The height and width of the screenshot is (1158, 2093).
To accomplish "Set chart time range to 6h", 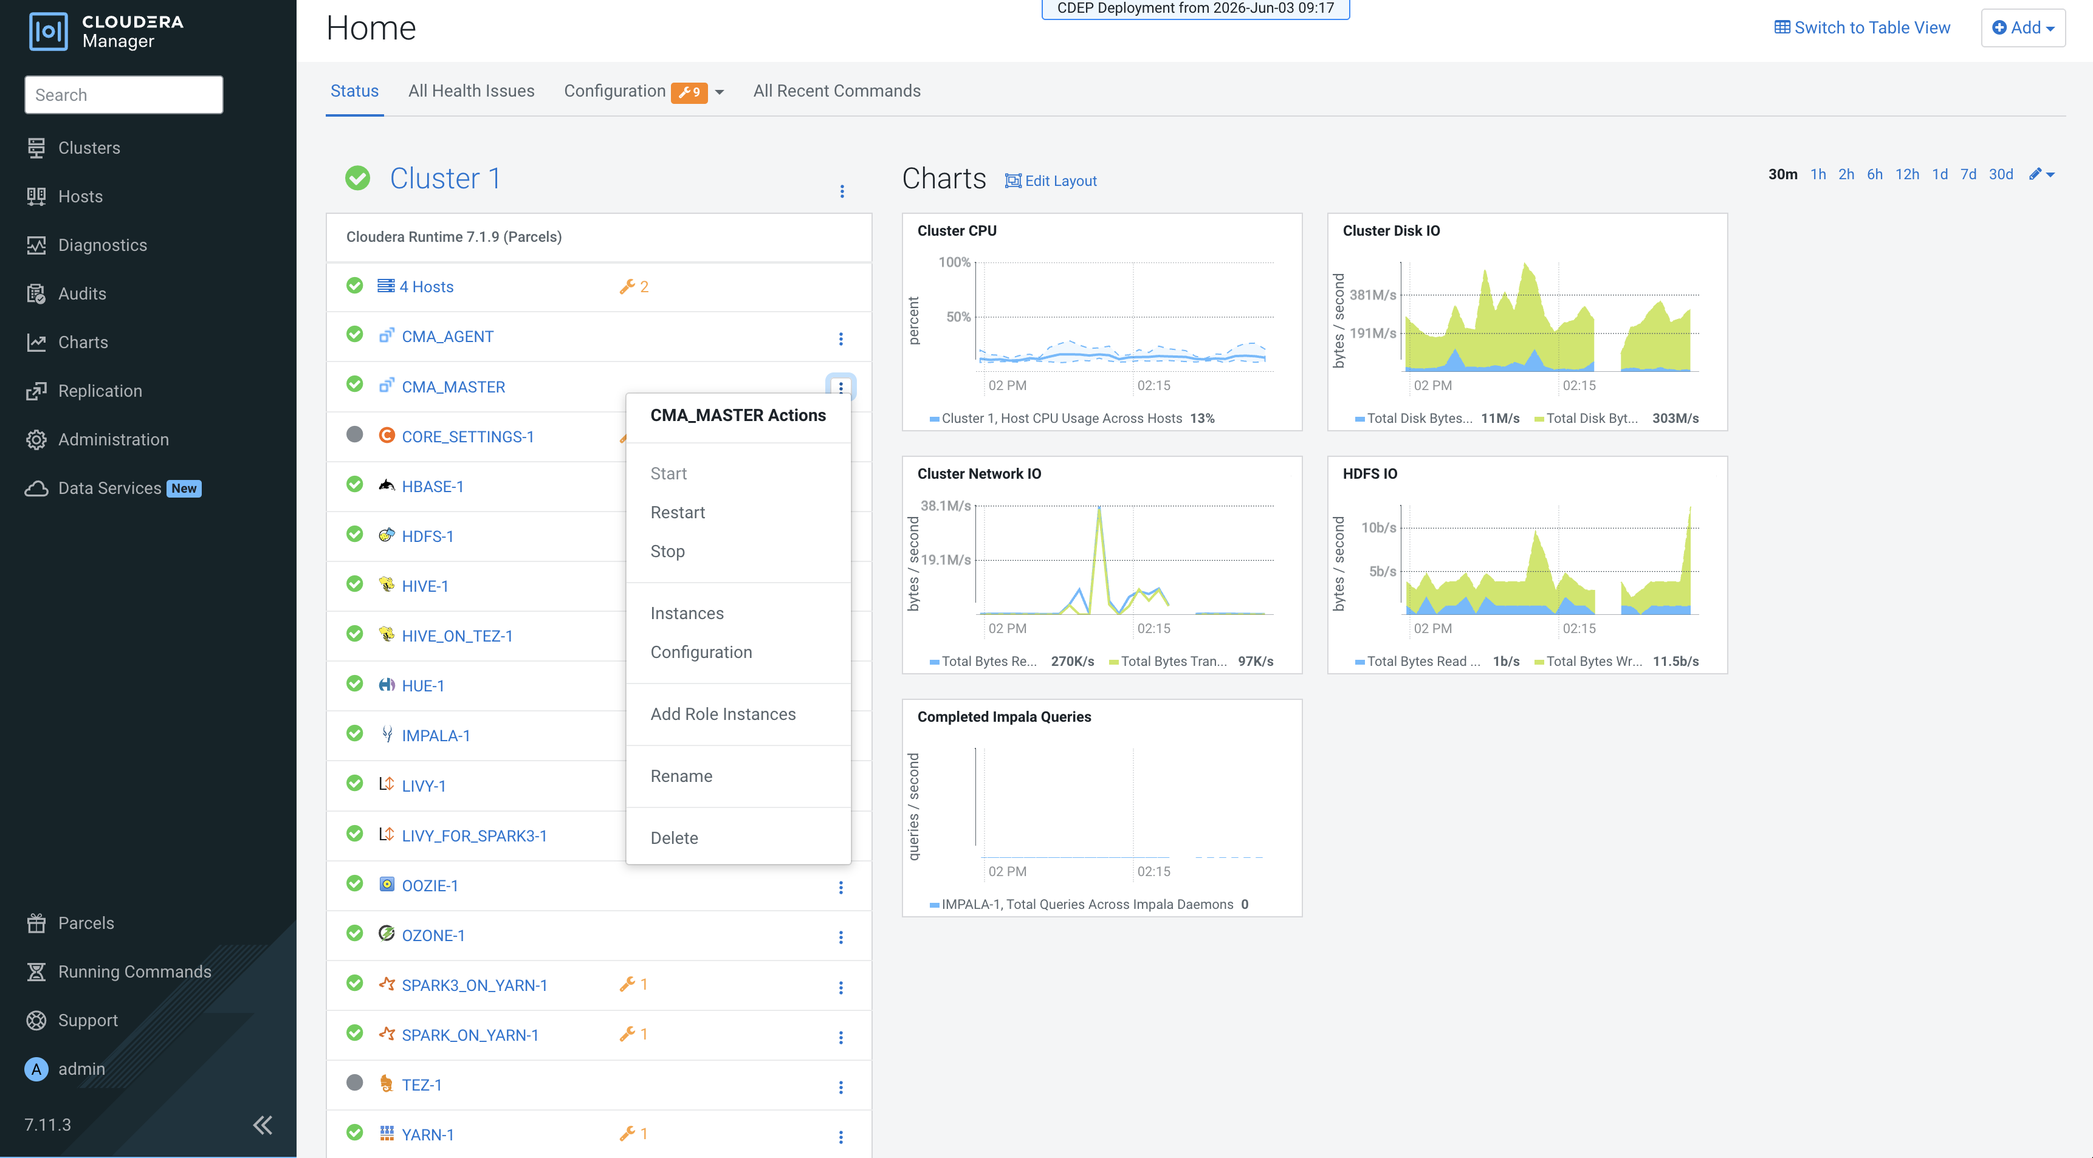I will (x=1874, y=174).
